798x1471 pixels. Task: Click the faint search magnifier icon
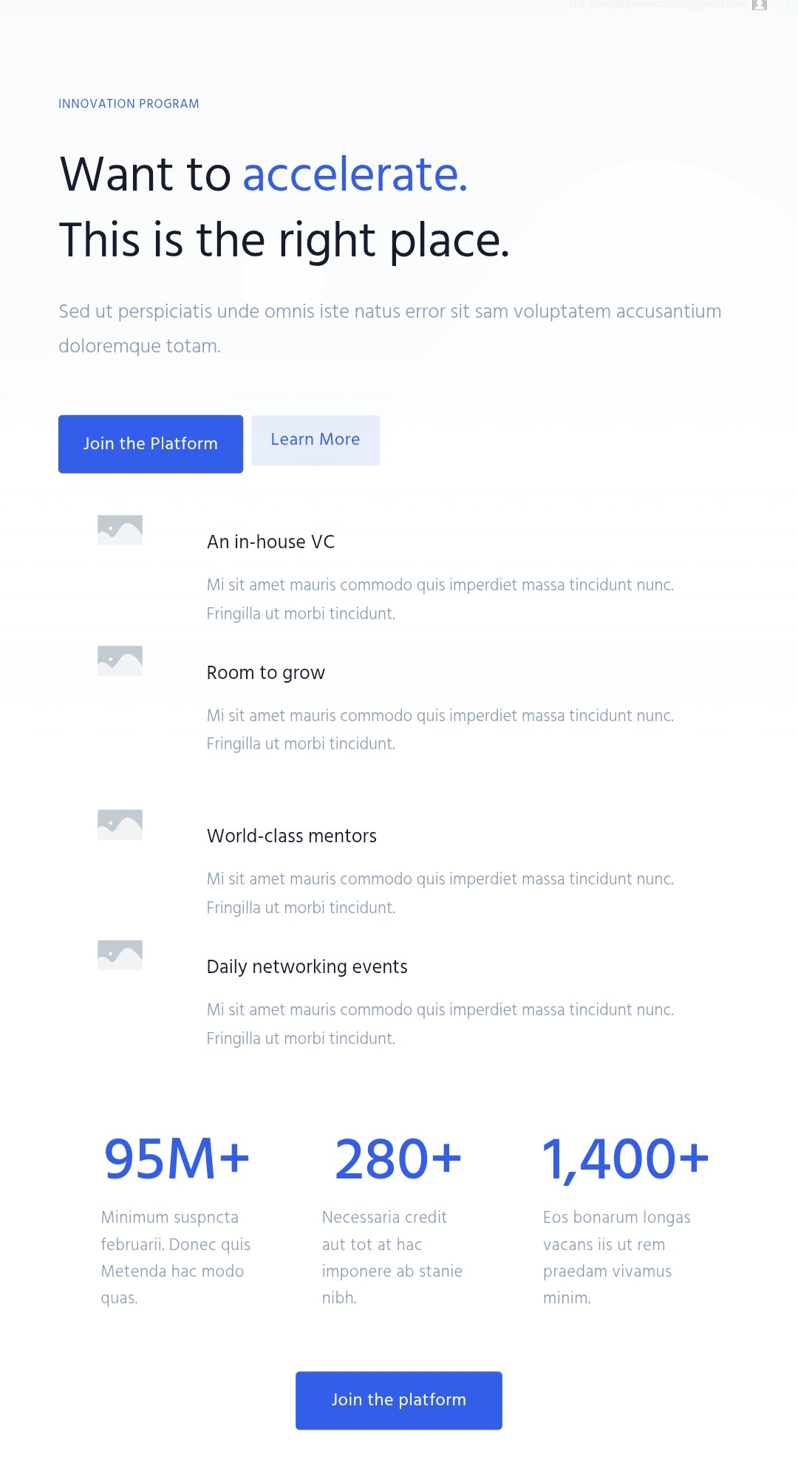(784, 5)
